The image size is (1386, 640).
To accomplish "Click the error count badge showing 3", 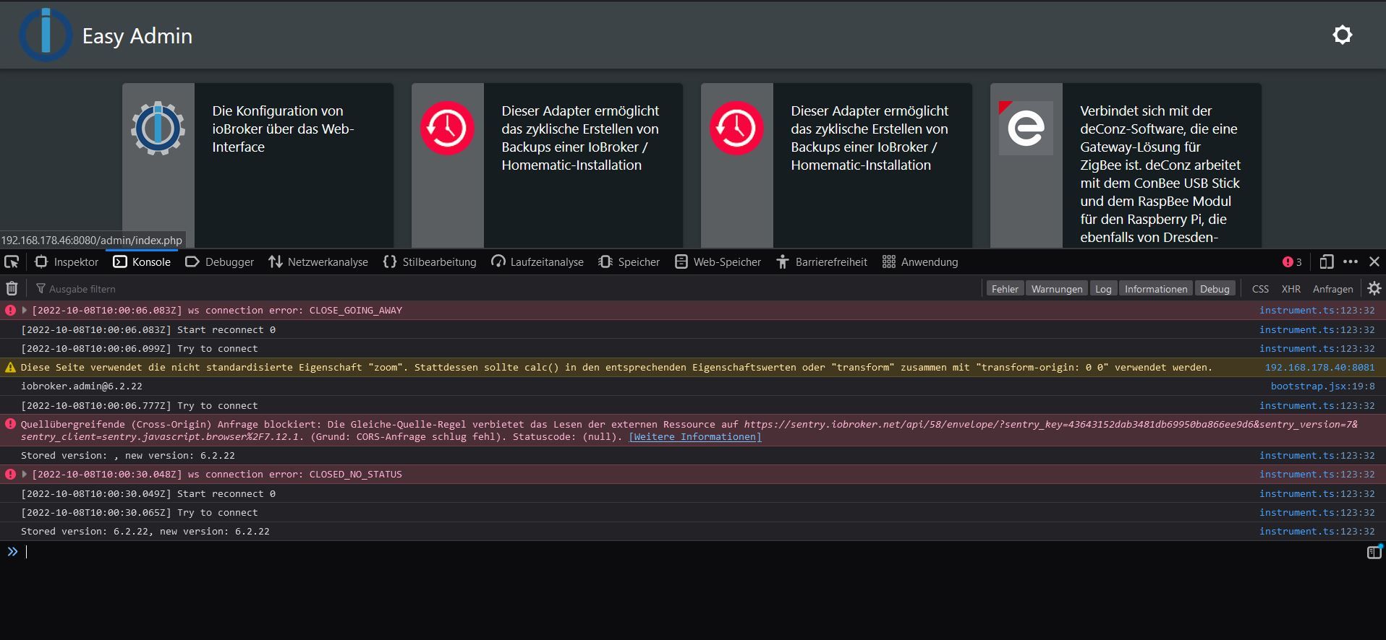I will pyautogui.click(x=1292, y=262).
